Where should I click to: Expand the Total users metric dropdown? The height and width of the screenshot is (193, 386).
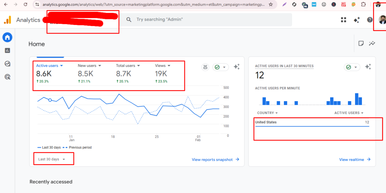coord(128,66)
